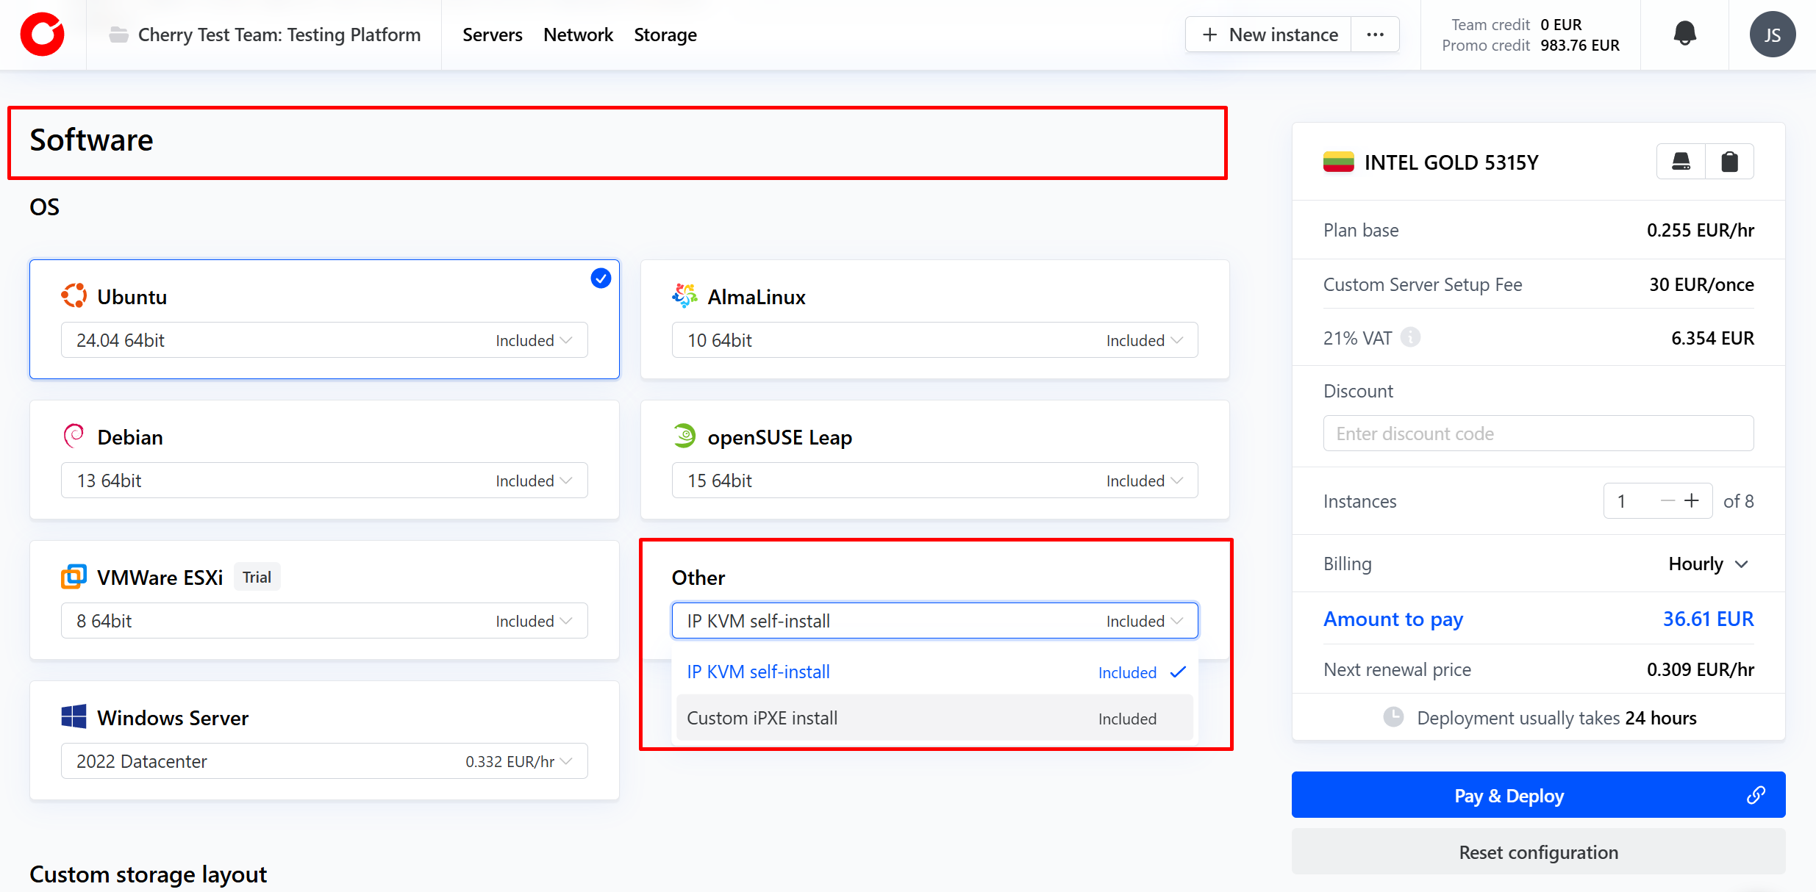Open the notifications bell
This screenshot has height=892, width=1816.
click(1684, 34)
